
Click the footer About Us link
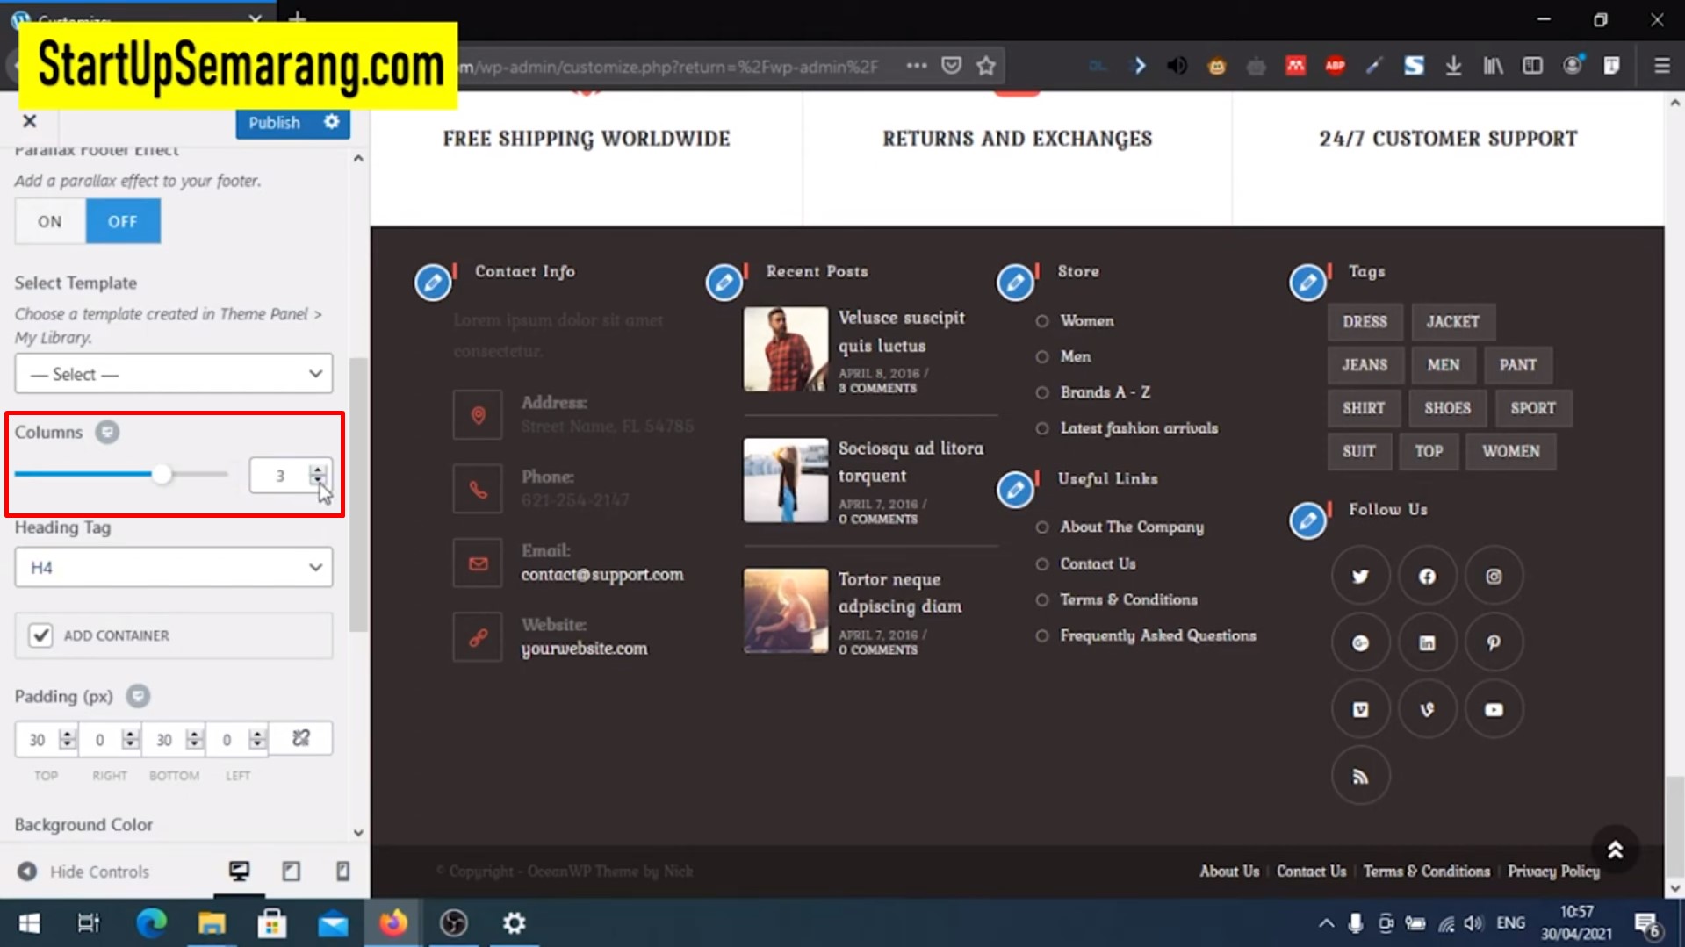click(1229, 871)
